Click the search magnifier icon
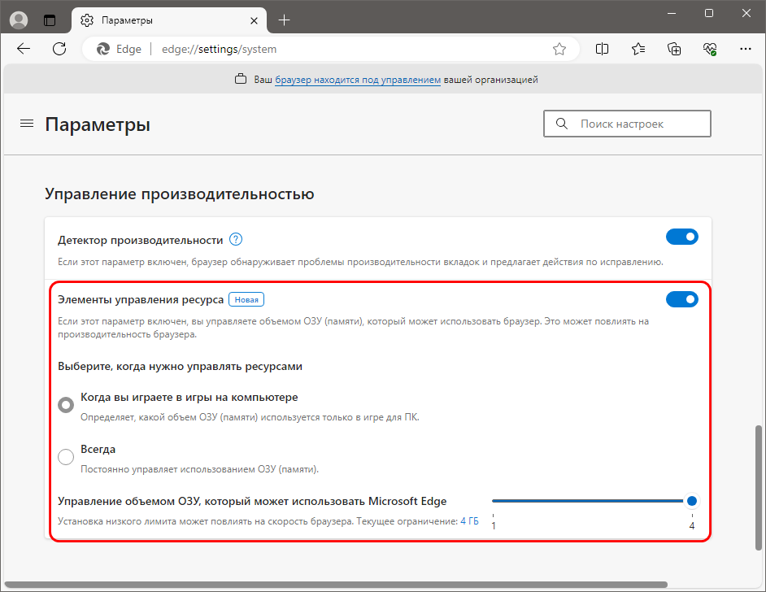This screenshot has width=766, height=592. click(x=562, y=124)
